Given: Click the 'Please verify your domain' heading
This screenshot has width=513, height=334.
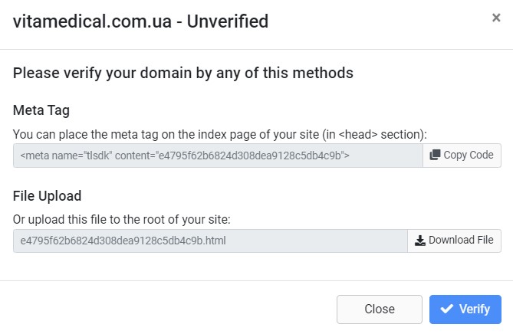Looking at the screenshot, I should coord(183,74).
